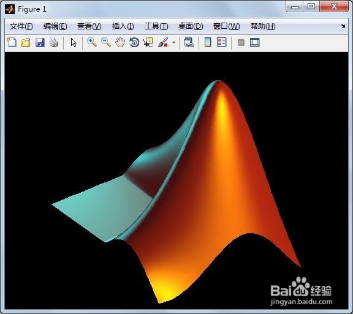This screenshot has height=314, width=353.
Task: Close the Figure 1 window
Action: [334, 6]
